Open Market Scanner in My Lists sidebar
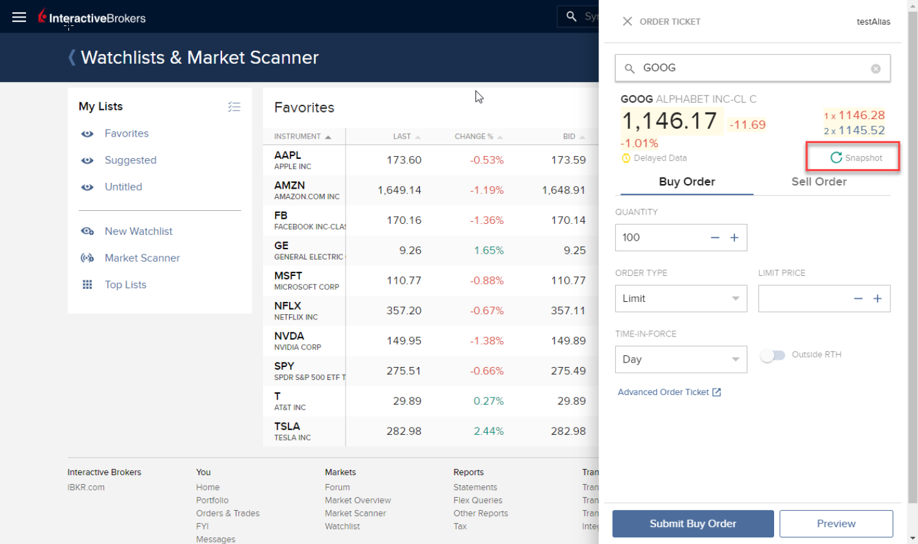This screenshot has width=918, height=544. tap(142, 258)
